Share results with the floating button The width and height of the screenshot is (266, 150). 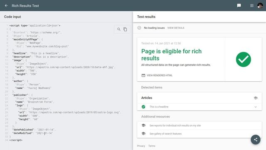pyautogui.click(x=256, y=140)
